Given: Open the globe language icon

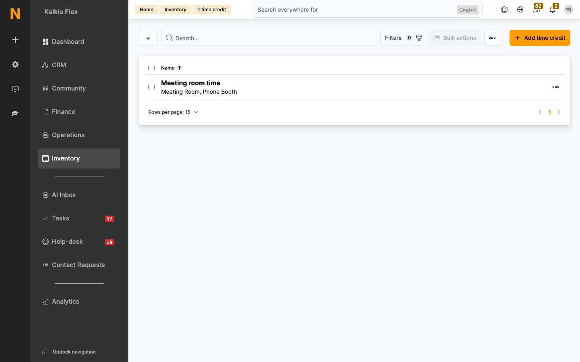Looking at the screenshot, I should point(520,10).
